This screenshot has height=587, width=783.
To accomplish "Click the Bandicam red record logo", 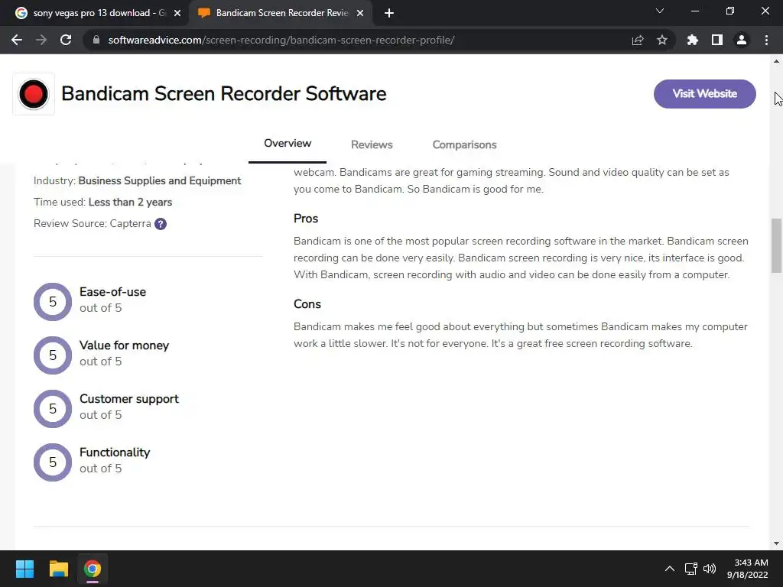I will [34, 94].
